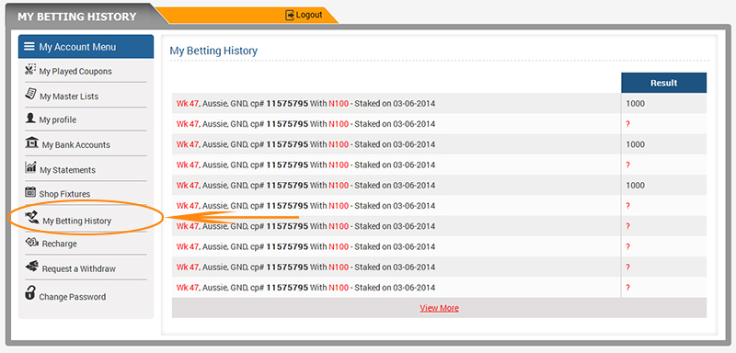Click the hand icon for My Betting History
736x353 pixels.
pyautogui.click(x=32, y=217)
